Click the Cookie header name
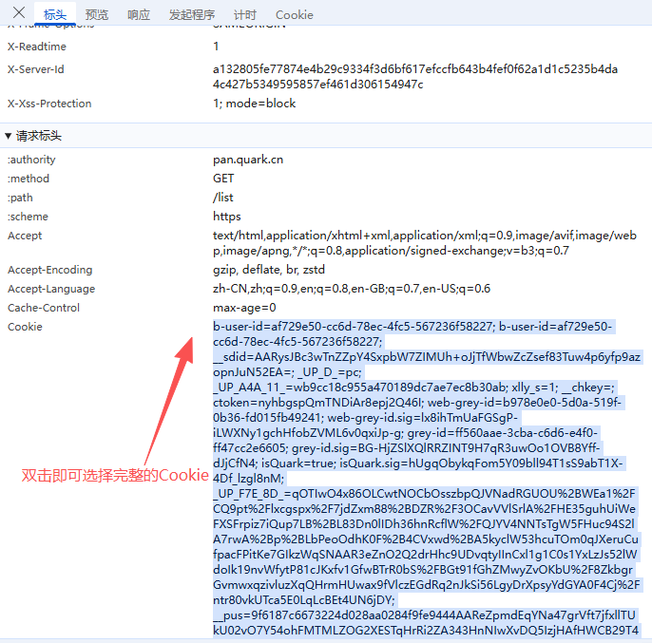 pos(25,327)
